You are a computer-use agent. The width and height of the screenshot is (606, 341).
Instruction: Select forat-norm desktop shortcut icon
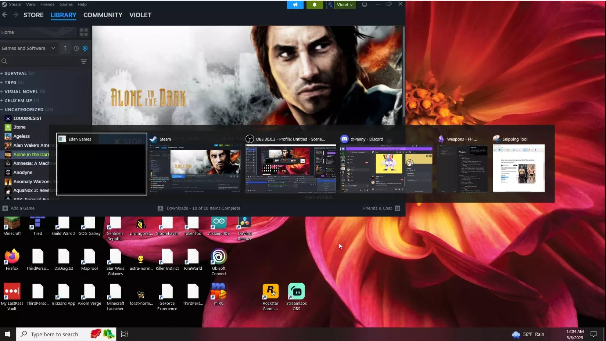(141, 297)
